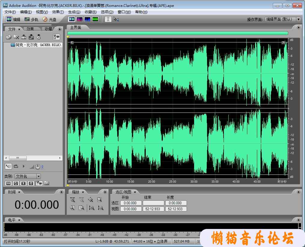Select the spectral phase display icon

click(95, 19)
